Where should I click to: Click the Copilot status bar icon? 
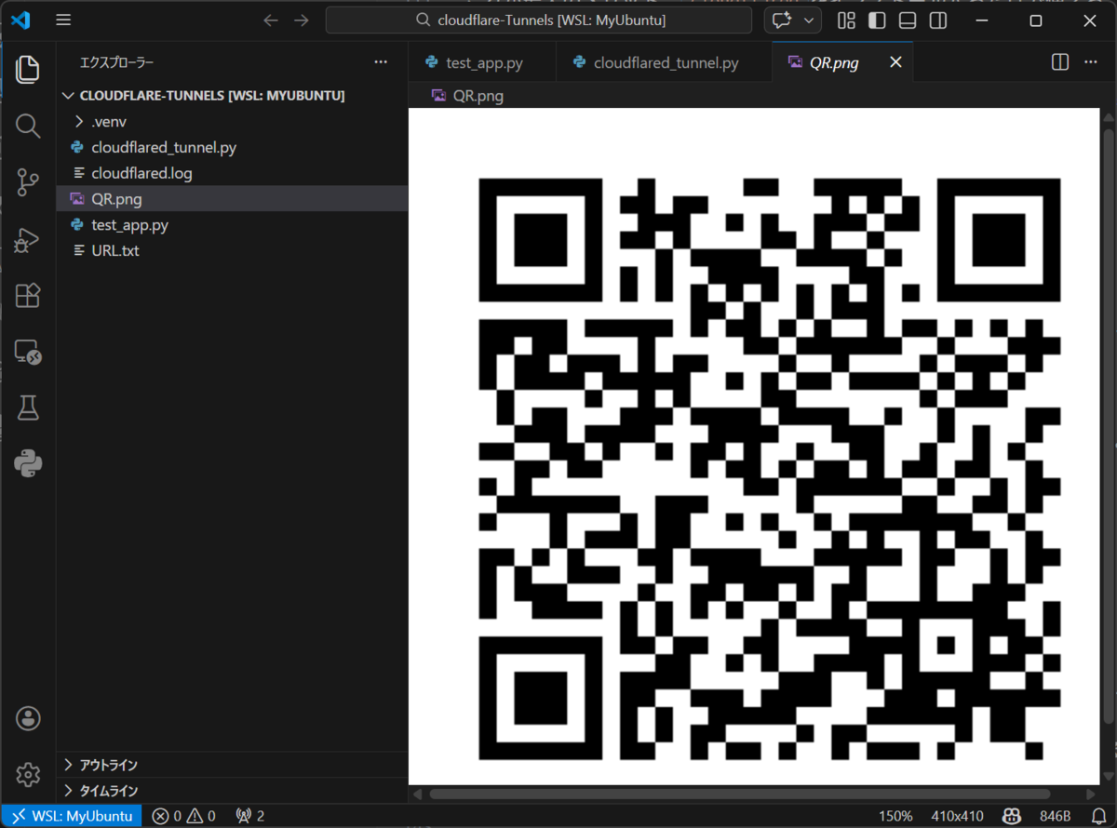pos(1012,816)
